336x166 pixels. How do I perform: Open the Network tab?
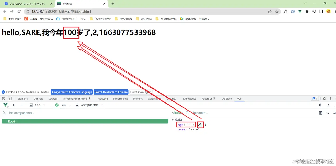103,99
